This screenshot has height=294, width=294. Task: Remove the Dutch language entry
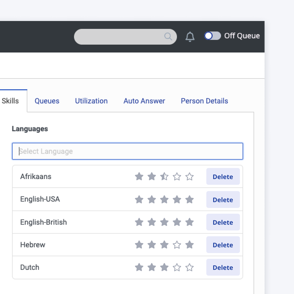coord(223,267)
